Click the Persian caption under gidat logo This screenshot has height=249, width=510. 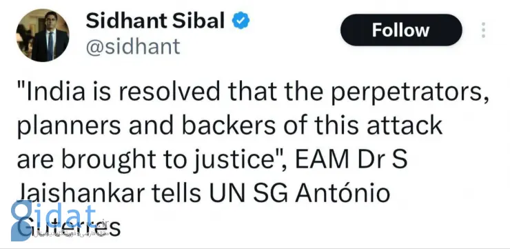[70, 233]
